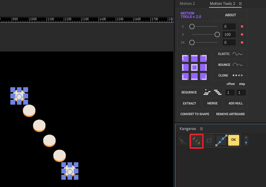Screen dimensions: 266x187
Task: Click the three-kangaroos icon in Kangaroo panel
Action: pyautogui.click(x=196, y=141)
